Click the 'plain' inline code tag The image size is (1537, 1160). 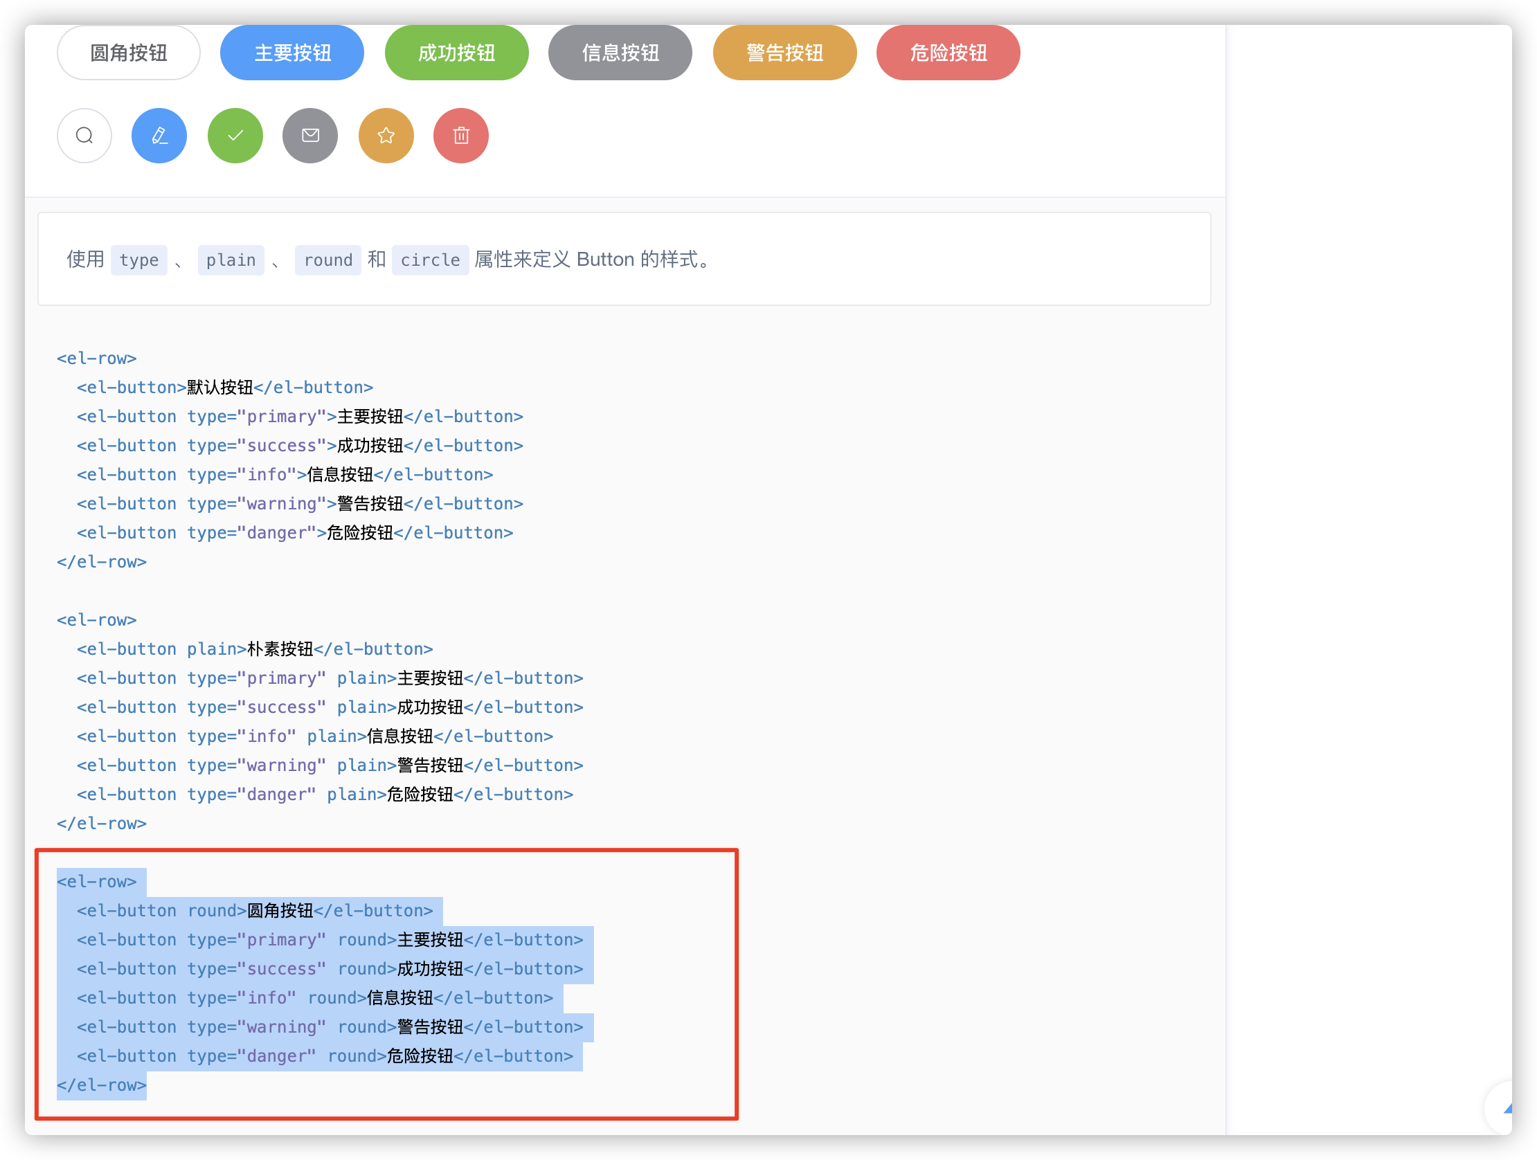(x=231, y=260)
